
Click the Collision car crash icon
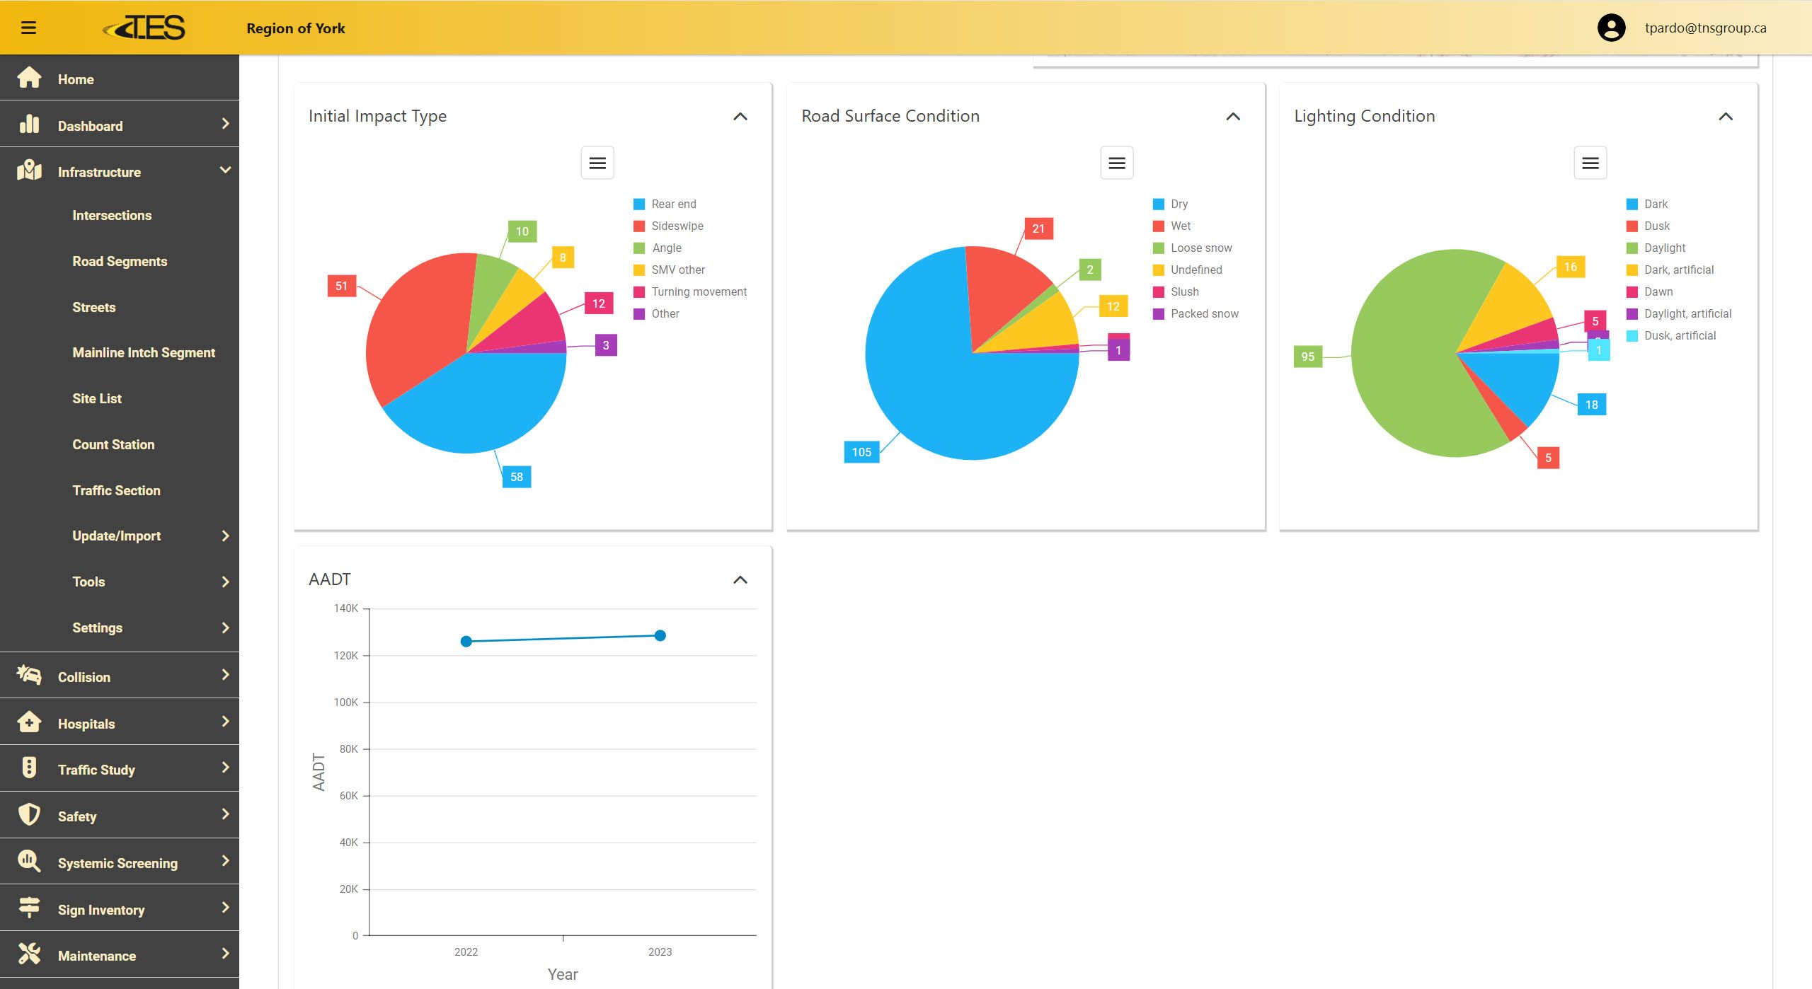coord(29,675)
